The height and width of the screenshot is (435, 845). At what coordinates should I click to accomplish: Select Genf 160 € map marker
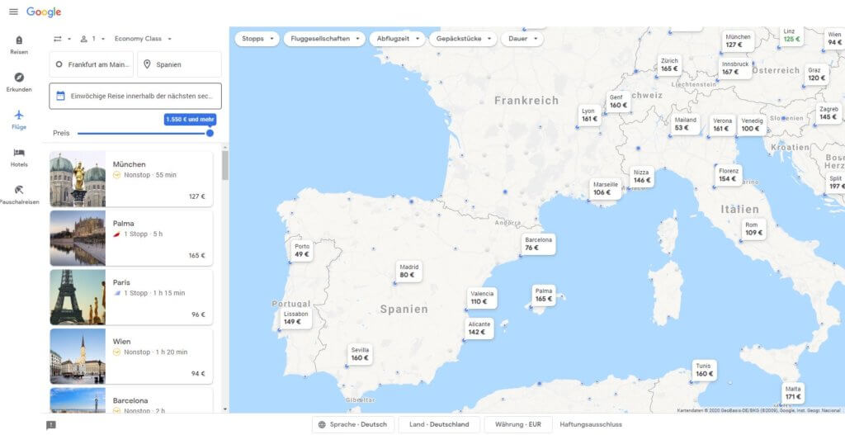click(x=618, y=102)
